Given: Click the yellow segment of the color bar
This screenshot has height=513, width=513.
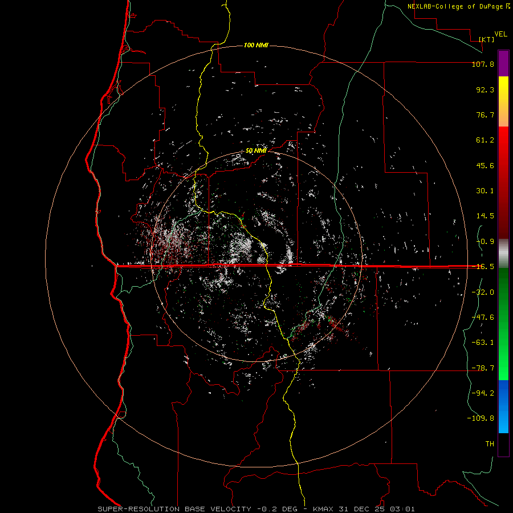Looking at the screenshot, I should tap(503, 88).
